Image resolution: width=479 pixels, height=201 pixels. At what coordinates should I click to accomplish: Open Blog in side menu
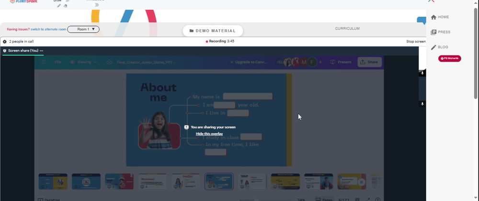point(439,47)
